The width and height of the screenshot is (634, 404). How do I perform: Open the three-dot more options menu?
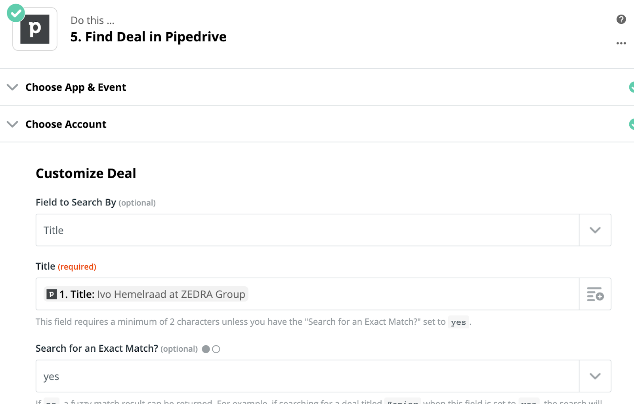(621, 43)
